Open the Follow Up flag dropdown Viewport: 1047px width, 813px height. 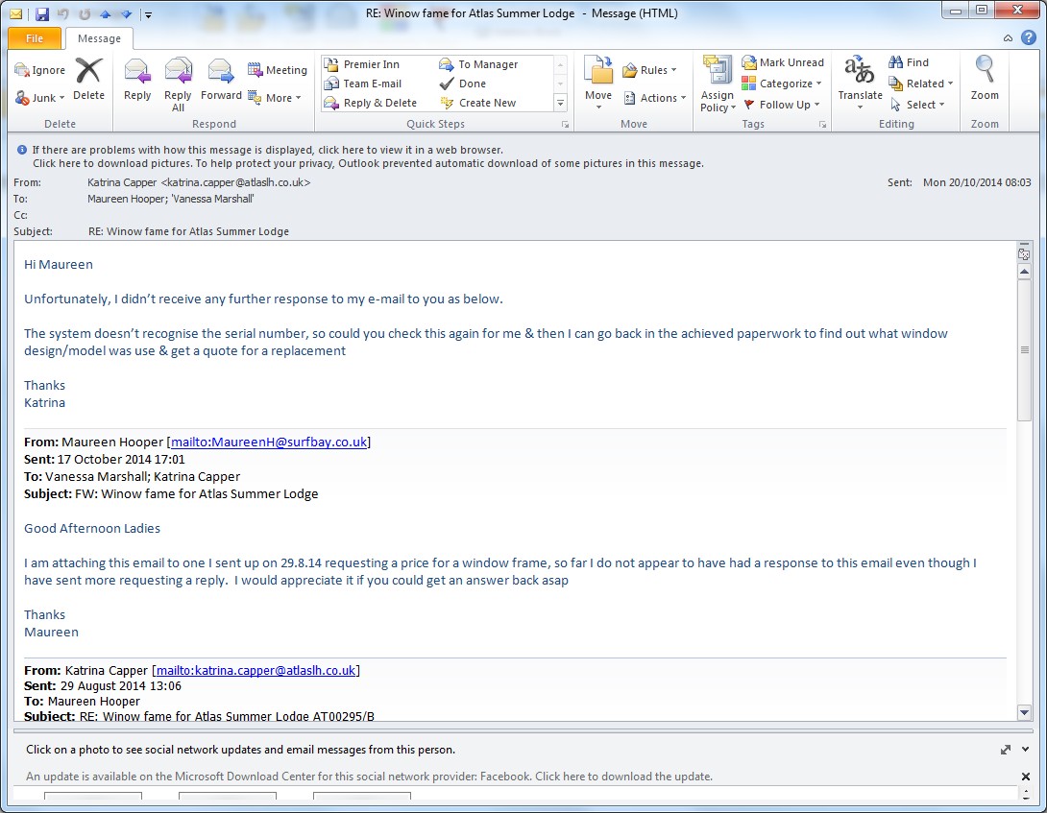[x=781, y=105]
